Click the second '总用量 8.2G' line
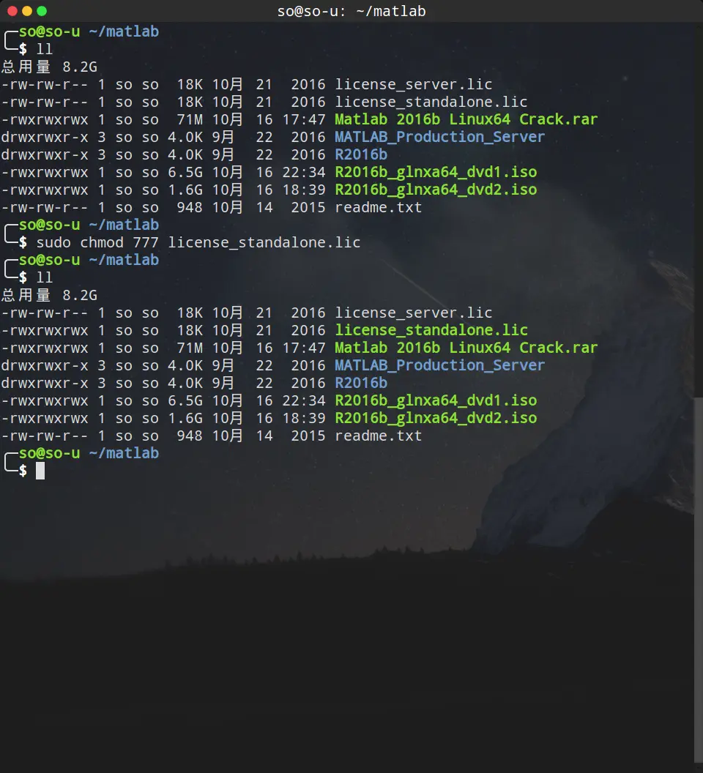 pyautogui.click(x=49, y=295)
